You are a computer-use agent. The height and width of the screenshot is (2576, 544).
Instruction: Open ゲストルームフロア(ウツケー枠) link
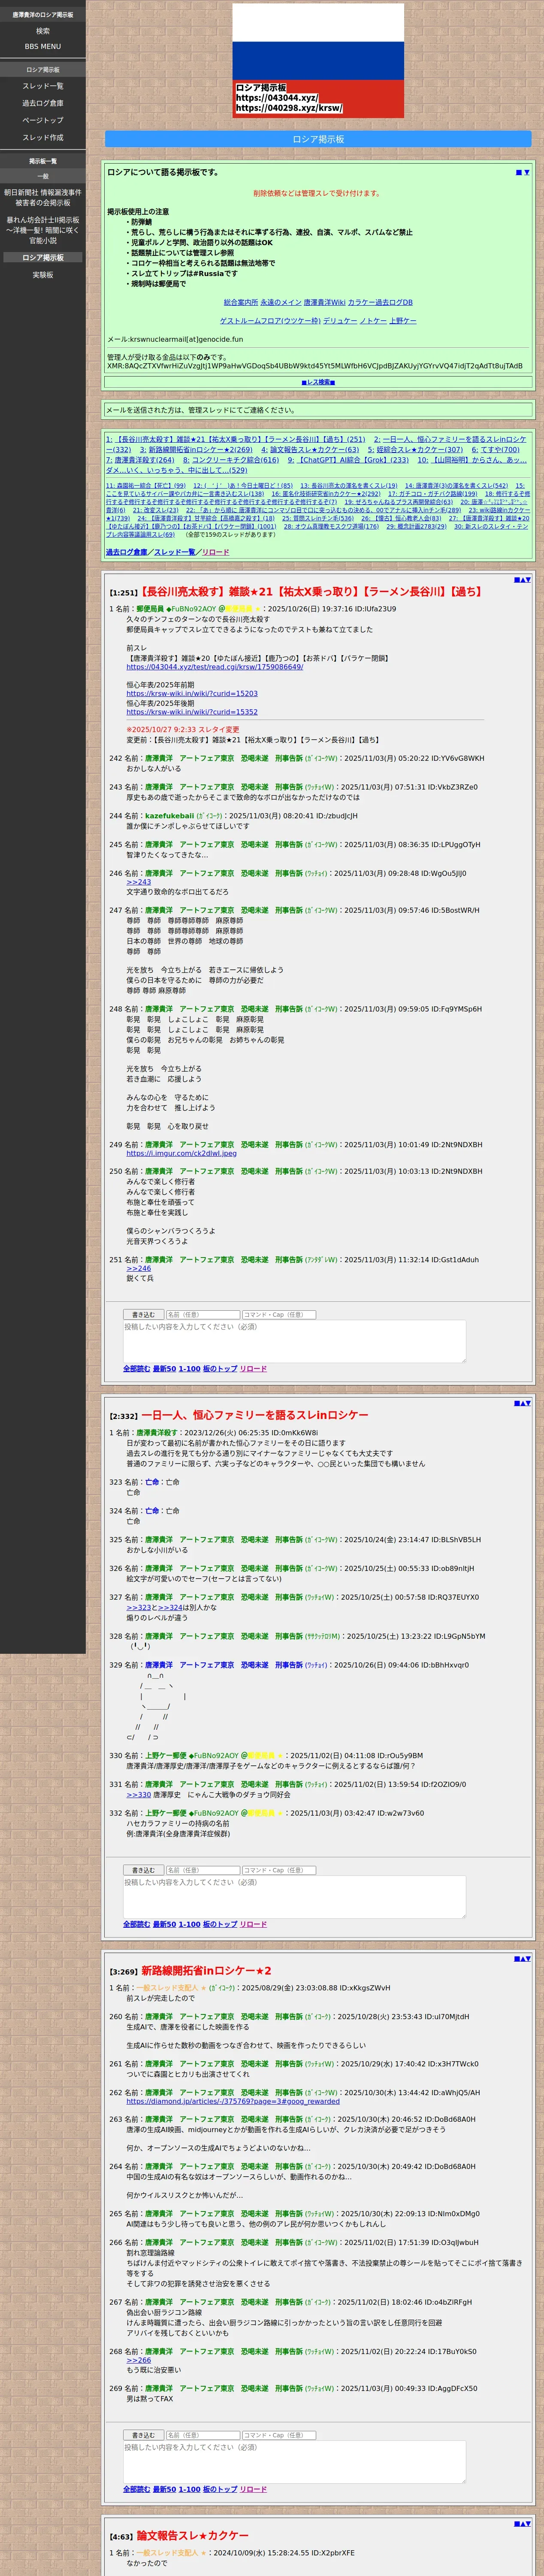(x=270, y=321)
